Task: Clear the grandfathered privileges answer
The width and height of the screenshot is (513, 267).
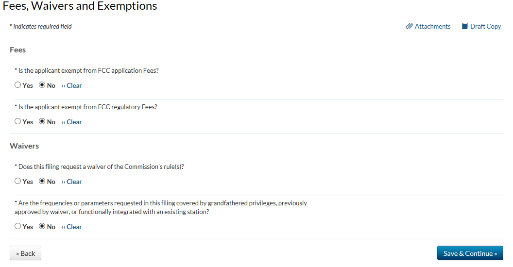Action: coord(72,227)
